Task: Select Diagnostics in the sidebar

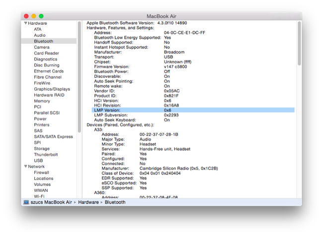Action: pyautogui.click(x=46, y=59)
